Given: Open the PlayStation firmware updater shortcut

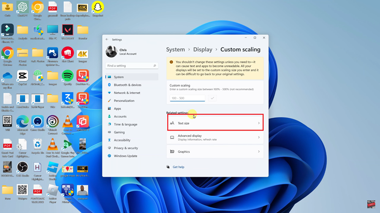Looking at the screenshot, I should 53,56.
